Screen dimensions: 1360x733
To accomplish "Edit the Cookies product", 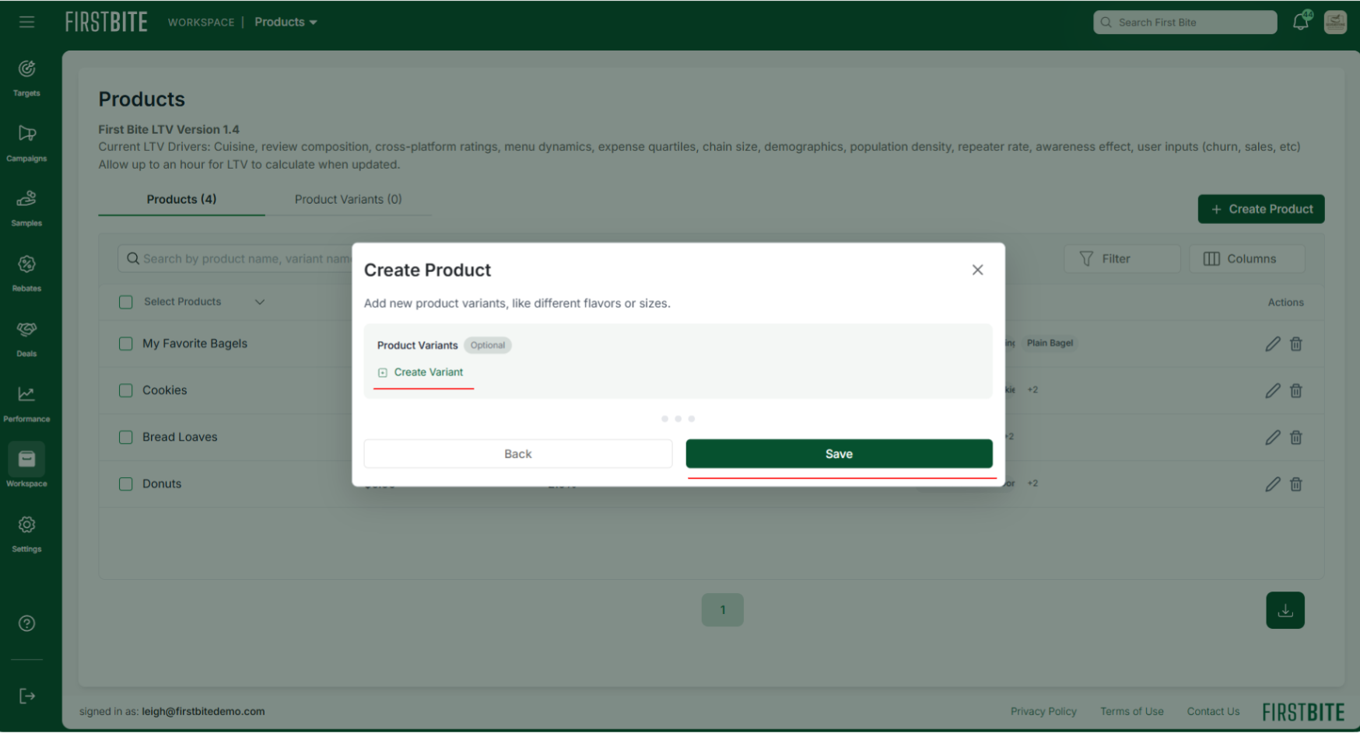I will [1273, 390].
